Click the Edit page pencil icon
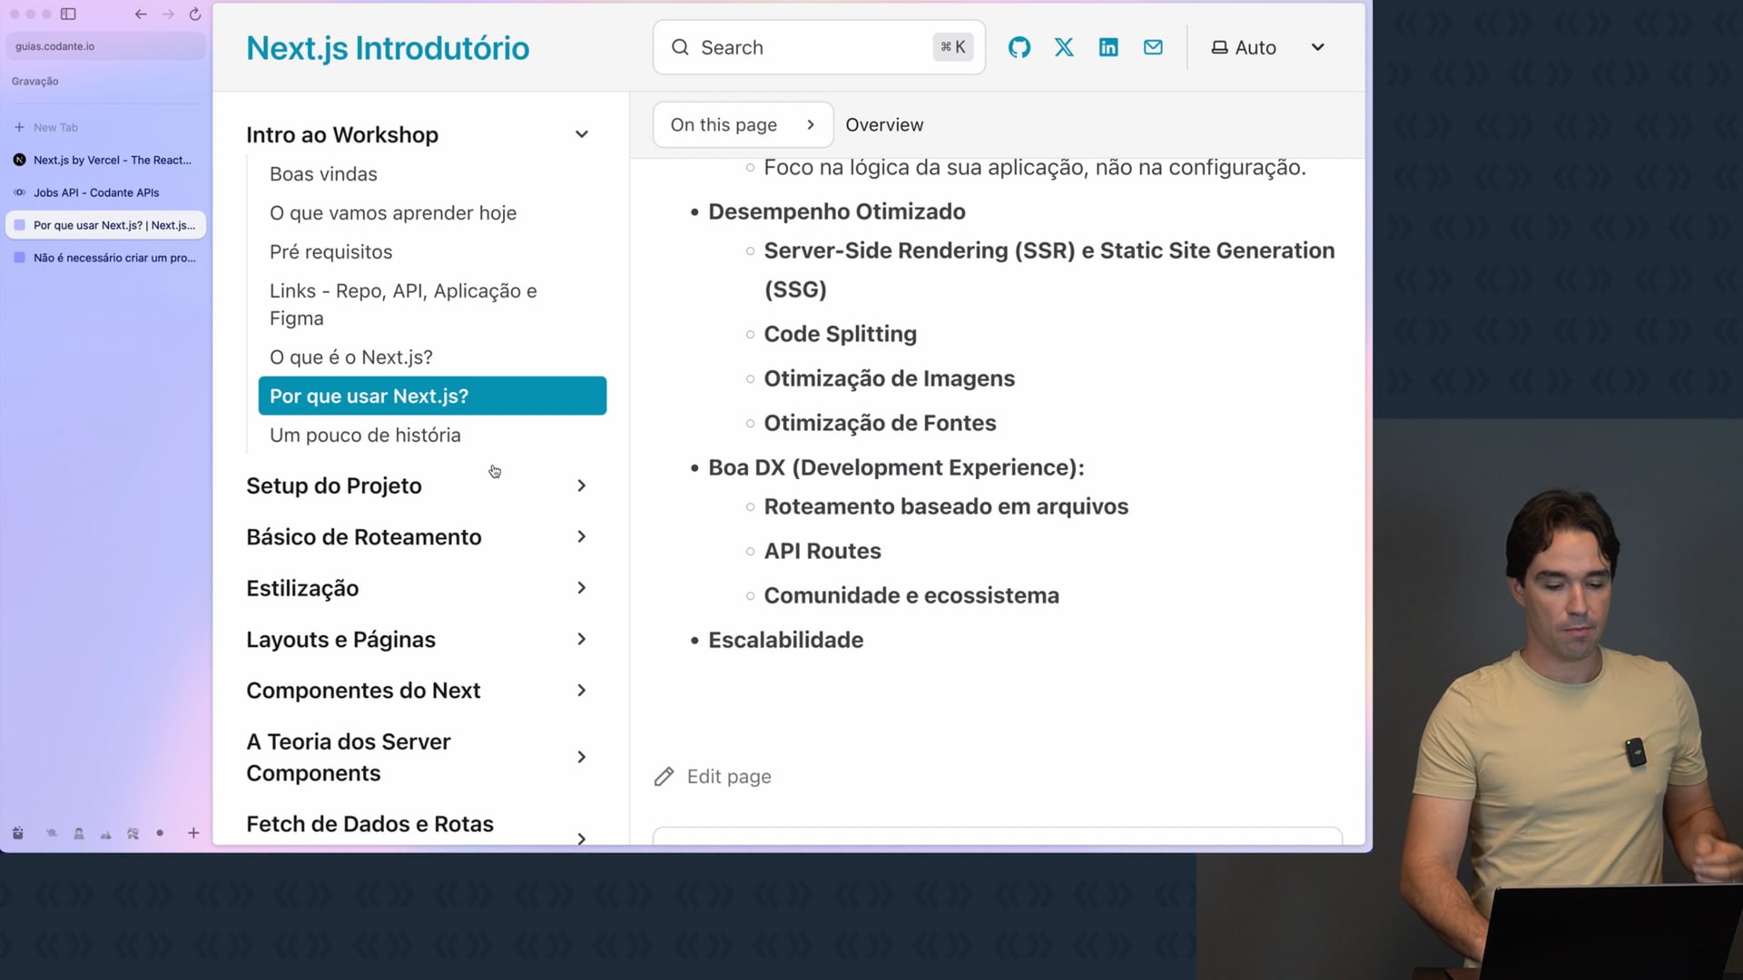1743x980 pixels. click(665, 777)
